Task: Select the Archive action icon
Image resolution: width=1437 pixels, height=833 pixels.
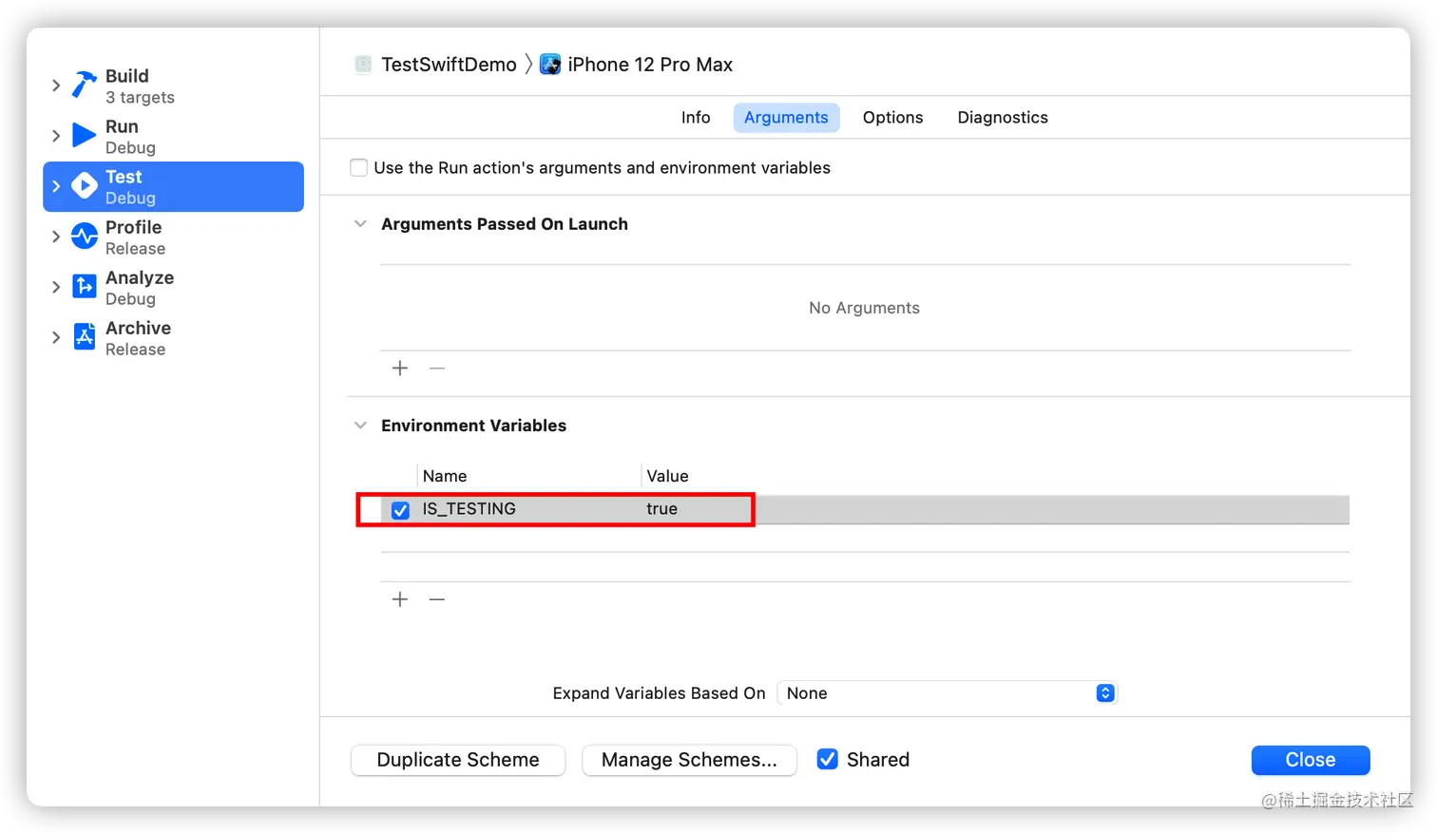Action: pyautogui.click(x=85, y=337)
